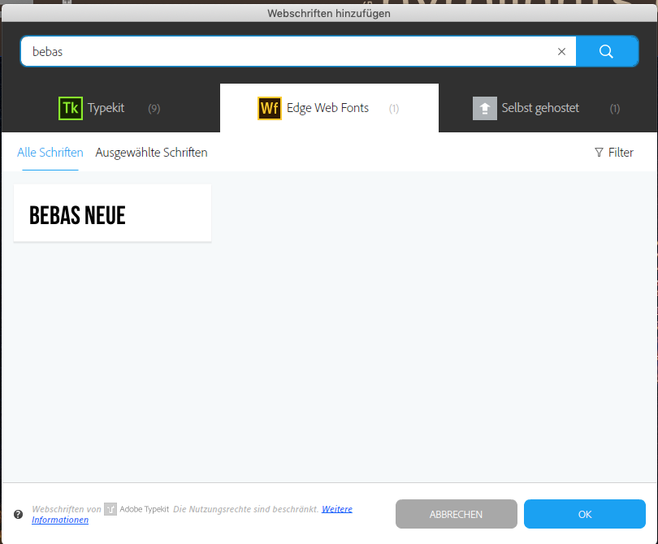
Task: Open the Filter options
Action: (614, 153)
